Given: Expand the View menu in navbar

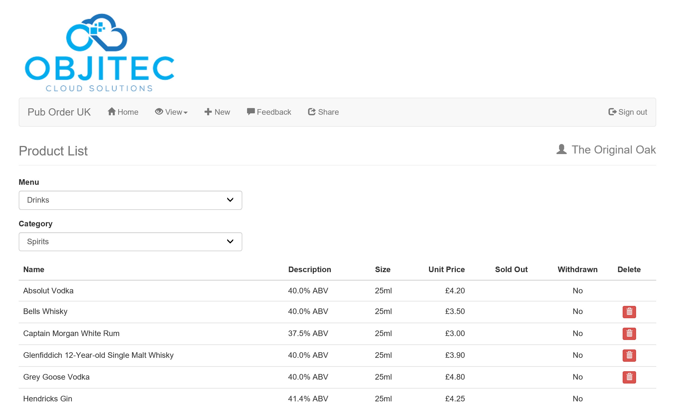Looking at the screenshot, I should click(171, 112).
